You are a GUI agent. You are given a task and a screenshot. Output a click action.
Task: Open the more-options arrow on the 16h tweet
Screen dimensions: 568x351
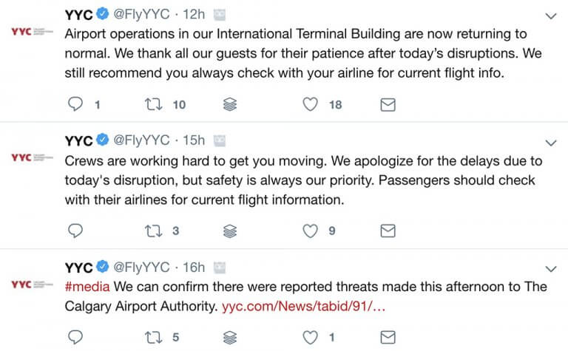[551, 268]
